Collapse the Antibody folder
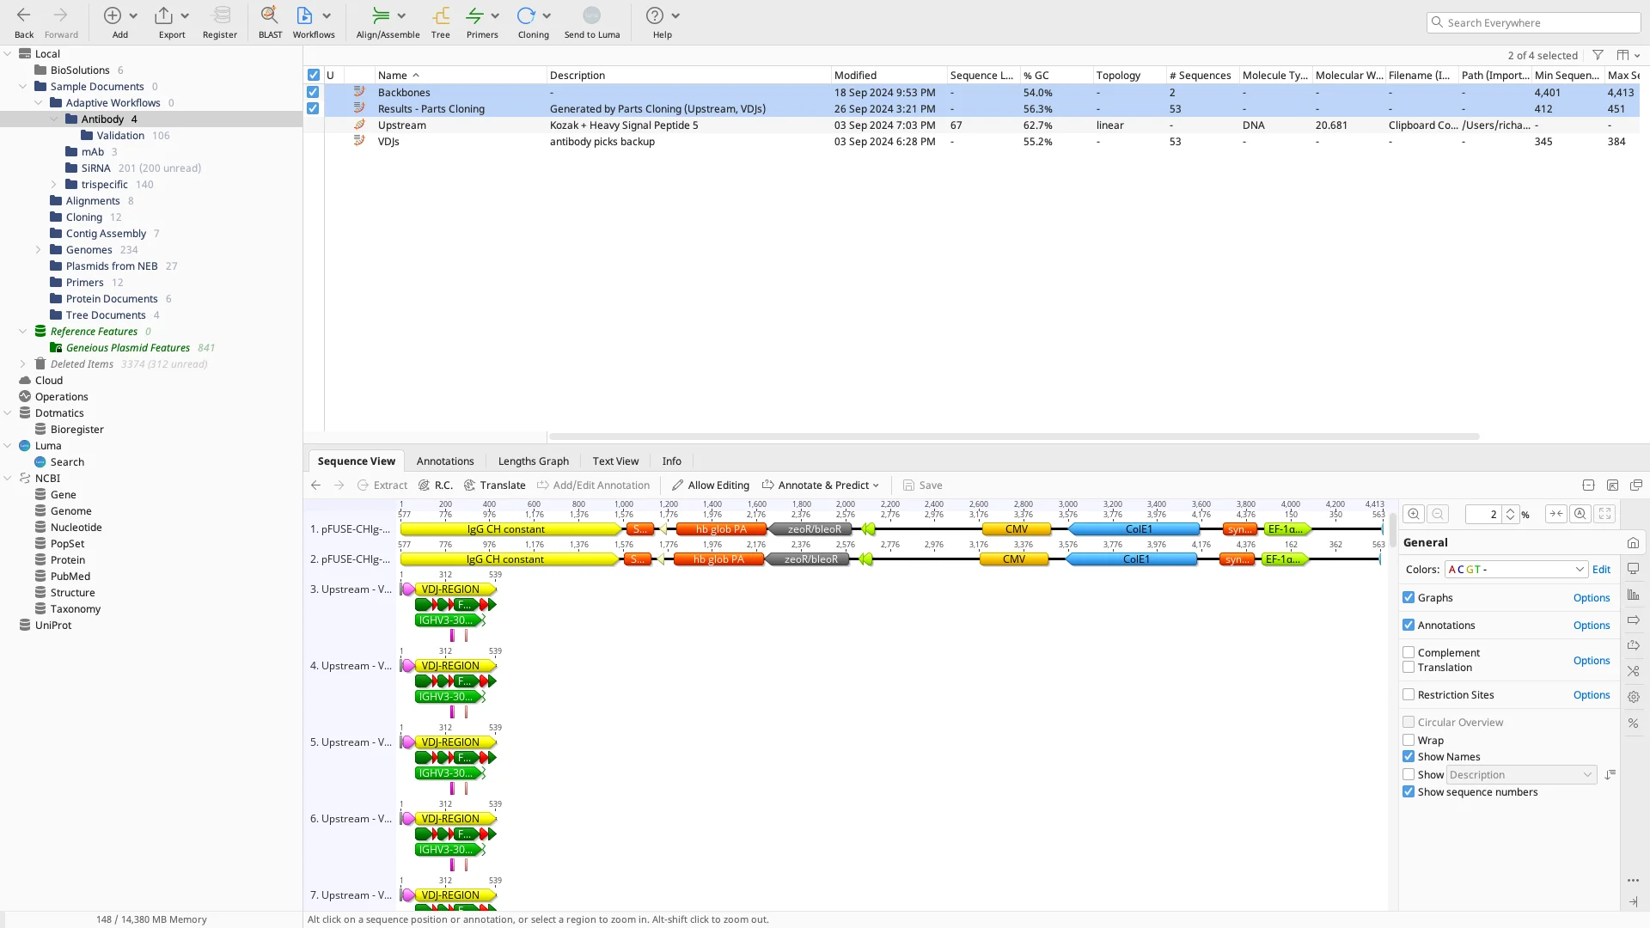This screenshot has width=1650, height=928. pos(54,119)
